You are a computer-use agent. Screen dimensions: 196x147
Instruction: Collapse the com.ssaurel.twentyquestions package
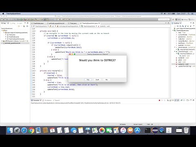click(4, 33)
